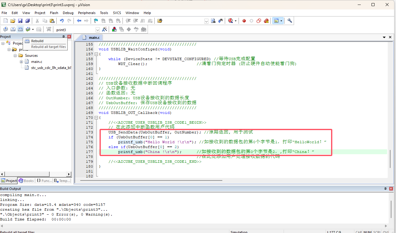Insert a breakpoint with the red dot
Viewport: 396px width, 233px height.
pyautogui.click(x=244, y=21)
